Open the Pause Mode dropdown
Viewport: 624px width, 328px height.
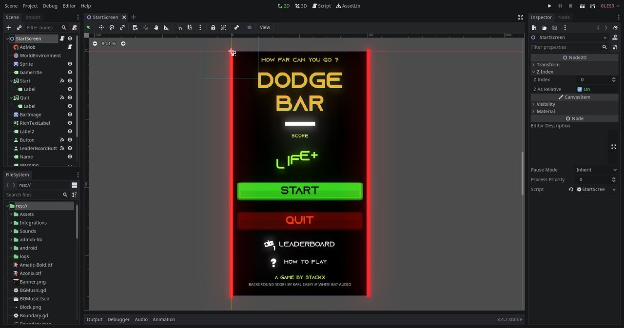(x=596, y=170)
